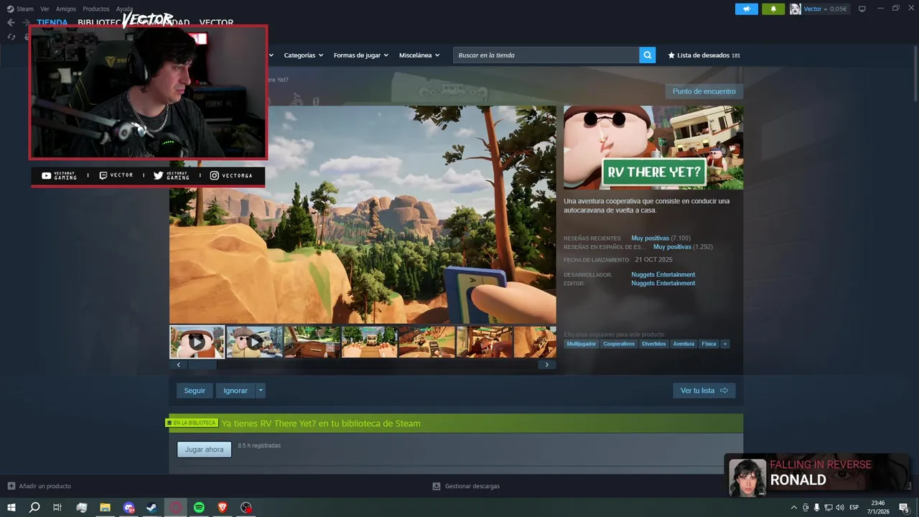The width and height of the screenshot is (919, 517).
Task: Open Spanish reviews Muy positivas (1.292)
Action: [x=683, y=246]
